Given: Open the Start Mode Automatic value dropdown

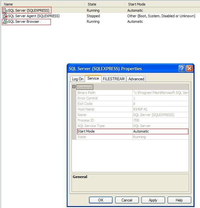Looking at the screenshot, I should 161,131.
